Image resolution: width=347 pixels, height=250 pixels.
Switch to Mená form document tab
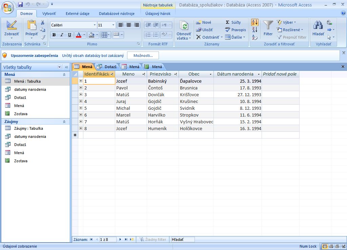(131, 67)
